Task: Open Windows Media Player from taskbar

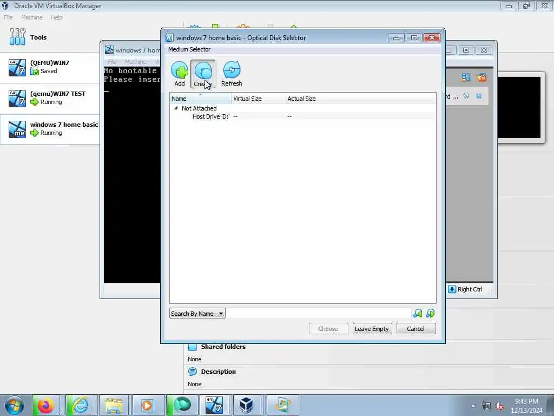Action: pos(147,405)
